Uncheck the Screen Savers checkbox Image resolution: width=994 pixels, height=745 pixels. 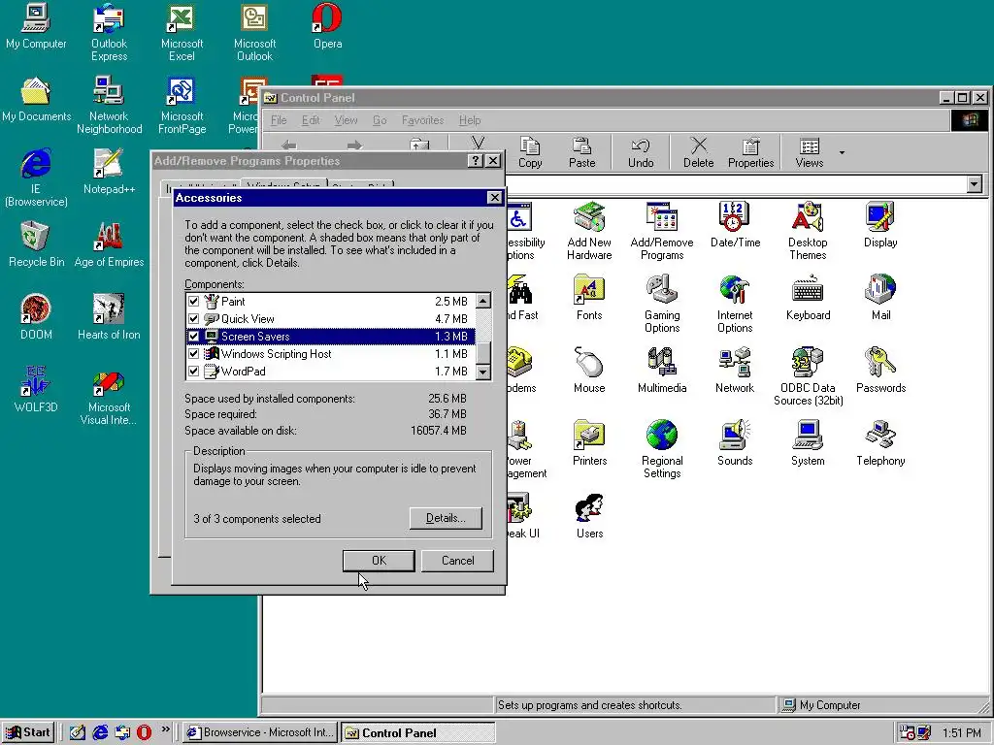pyautogui.click(x=194, y=337)
